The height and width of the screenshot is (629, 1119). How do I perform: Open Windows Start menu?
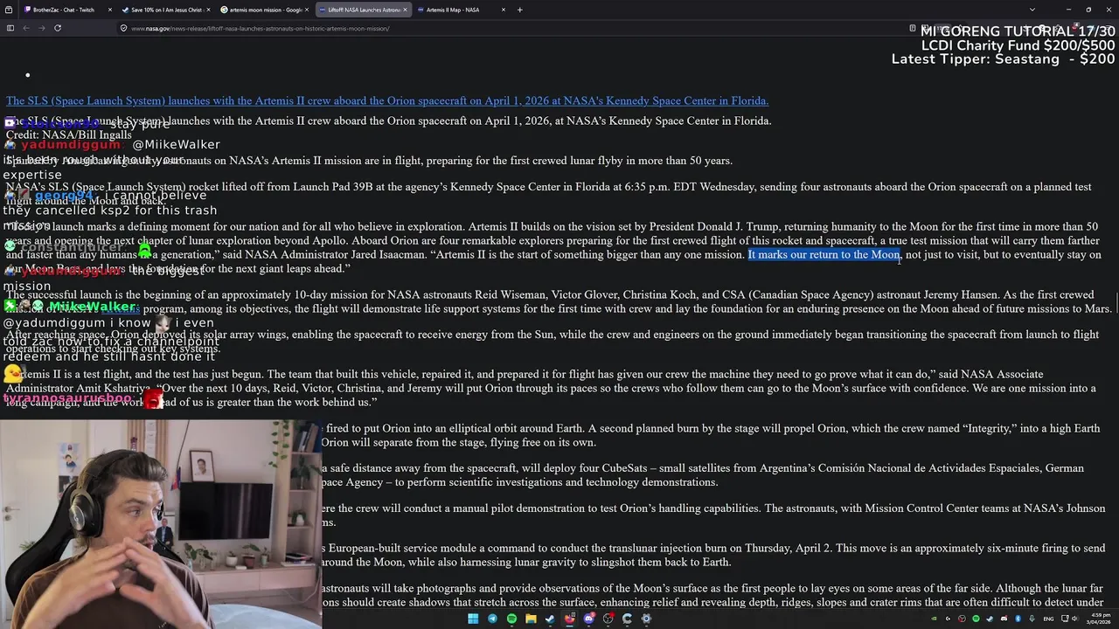(x=473, y=619)
